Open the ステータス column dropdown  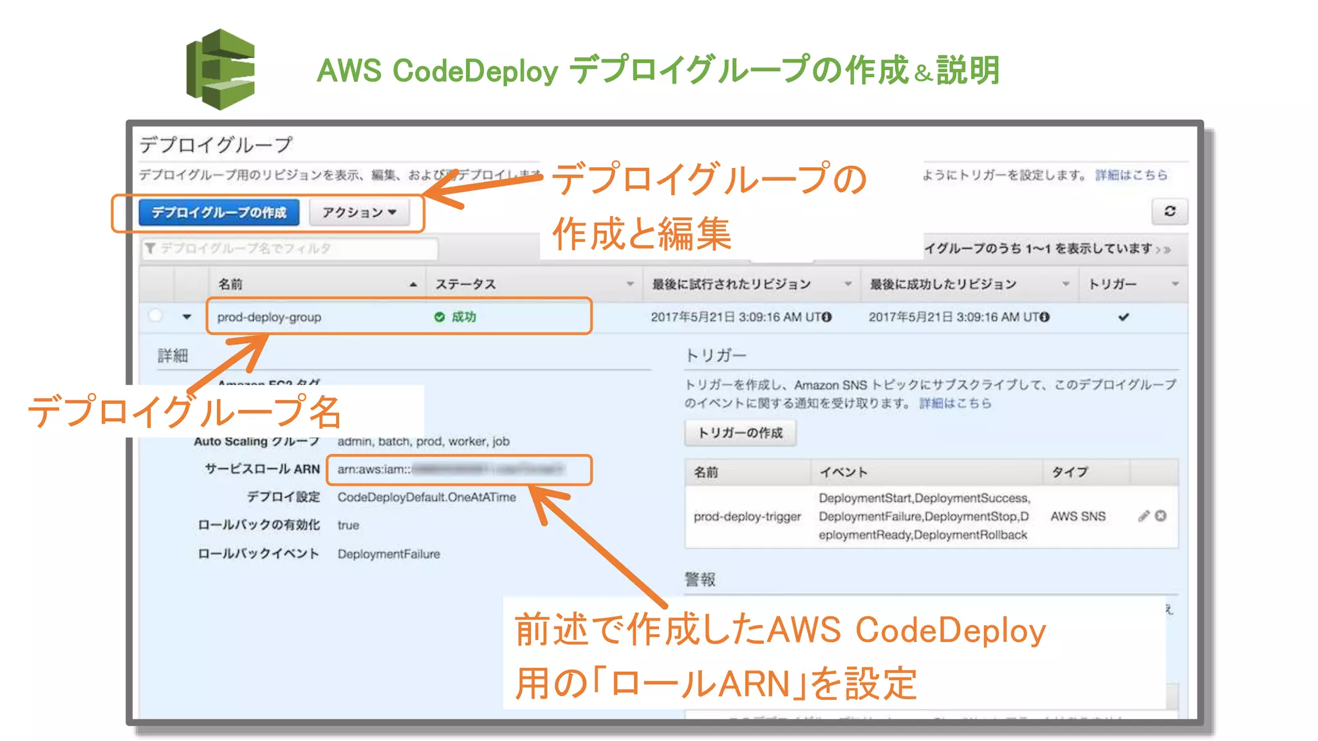coord(630,284)
